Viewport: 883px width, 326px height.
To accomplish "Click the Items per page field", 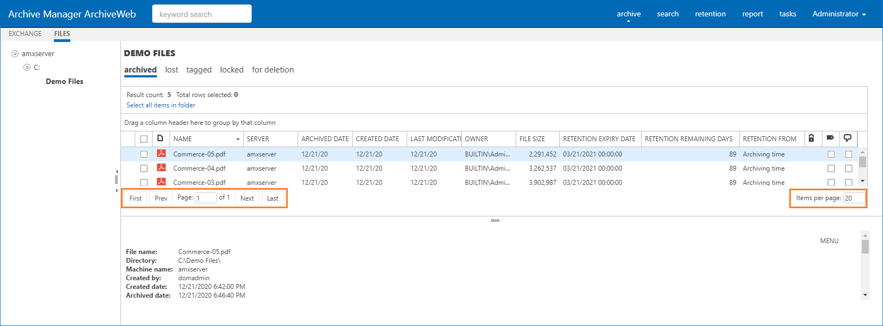I will tap(853, 198).
